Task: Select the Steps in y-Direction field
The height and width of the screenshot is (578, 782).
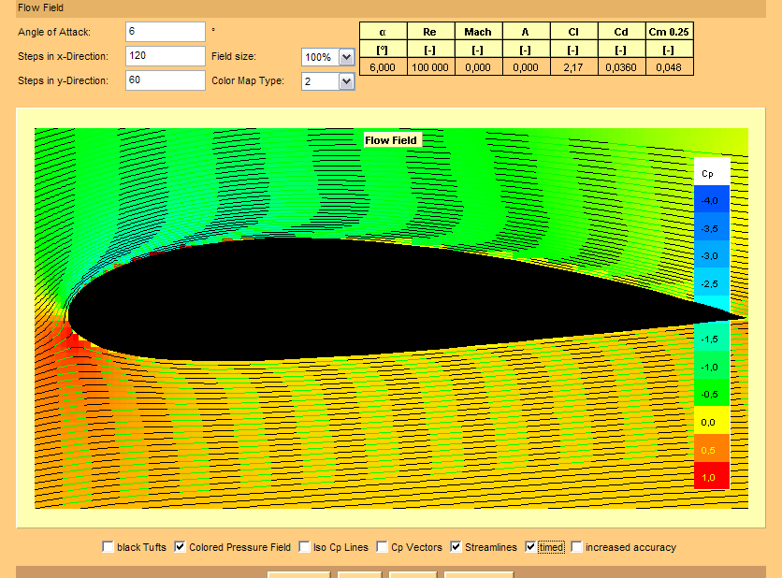Action: click(x=165, y=80)
